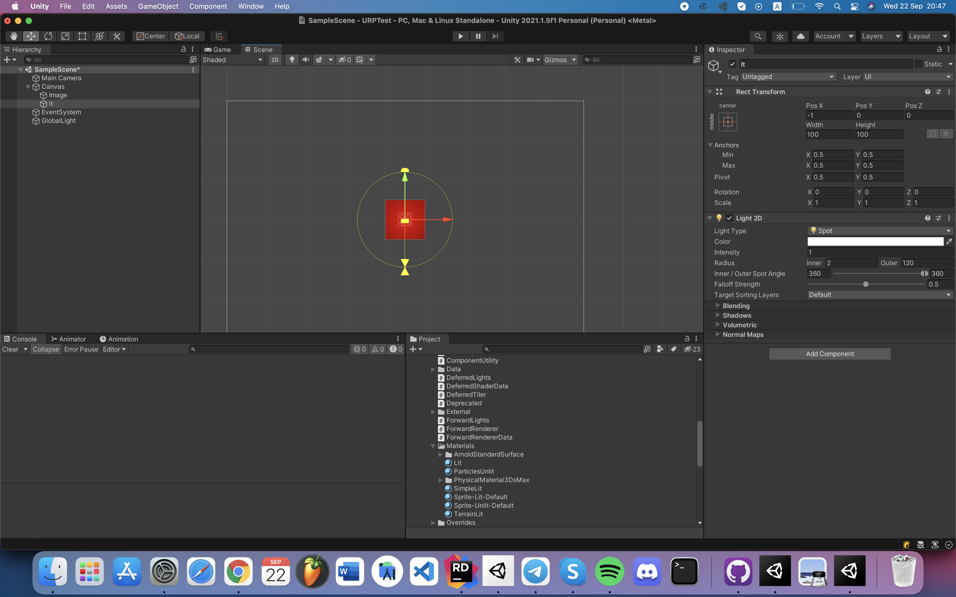The width and height of the screenshot is (956, 597).
Task: Toggle Error Pause in console
Action: click(81, 349)
